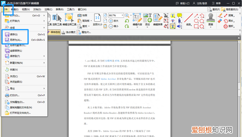
Task: Select the yellow highlight text tool
Action: click(173, 16)
